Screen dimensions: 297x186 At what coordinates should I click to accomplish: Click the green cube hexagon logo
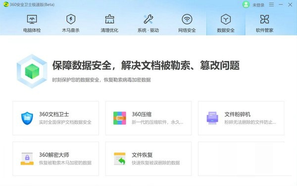point(32,72)
